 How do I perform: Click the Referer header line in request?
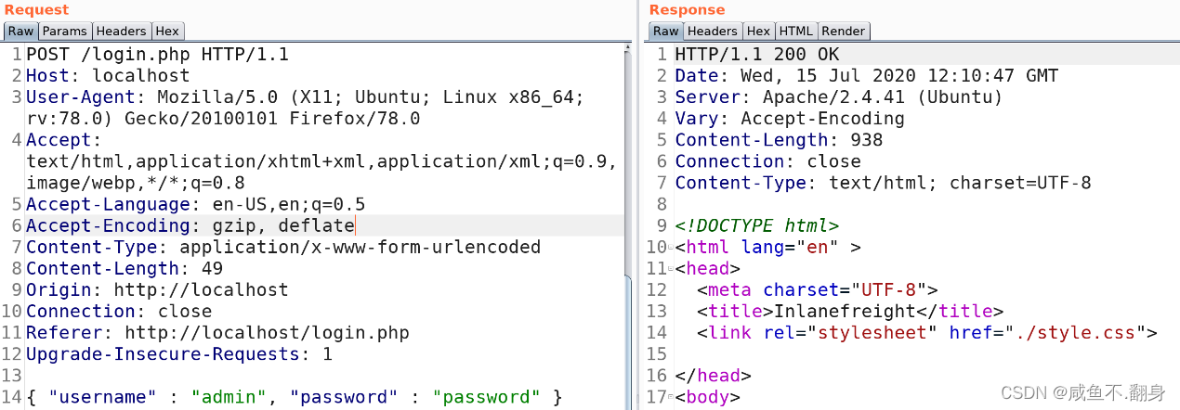(x=217, y=332)
